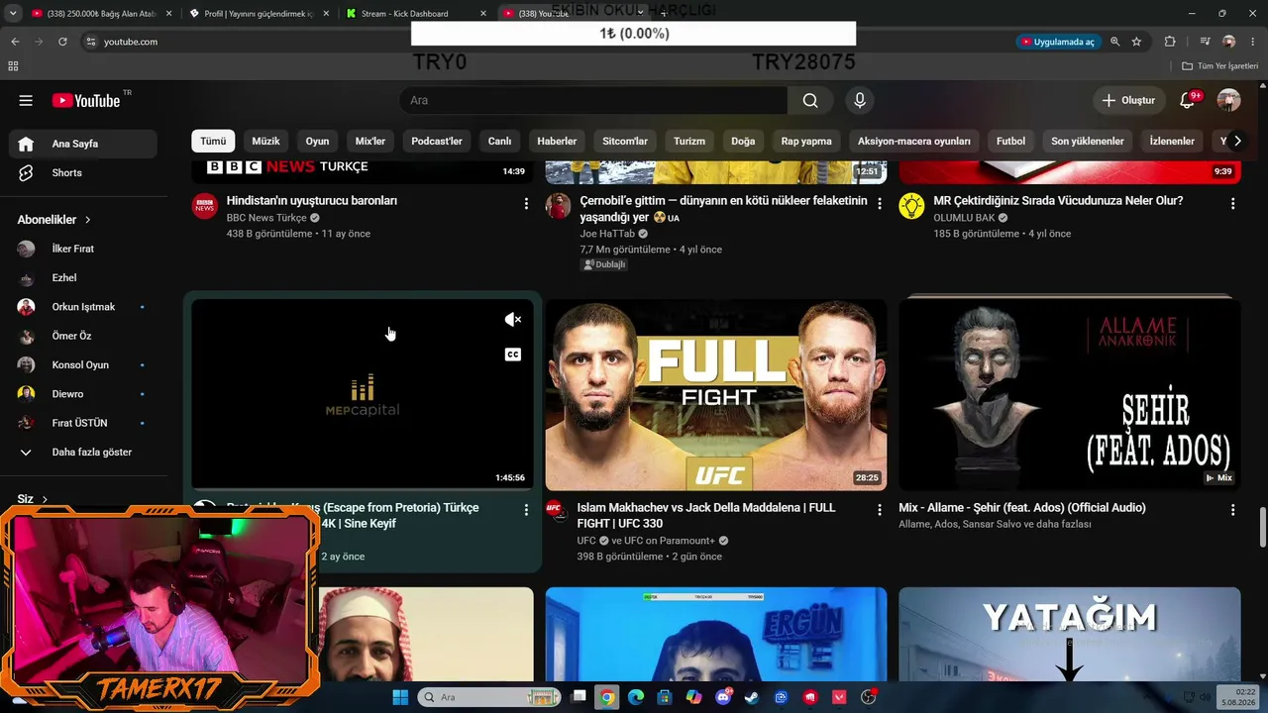
Task: Open the YouTube guide hamburger menu
Action: pyautogui.click(x=26, y=100)
